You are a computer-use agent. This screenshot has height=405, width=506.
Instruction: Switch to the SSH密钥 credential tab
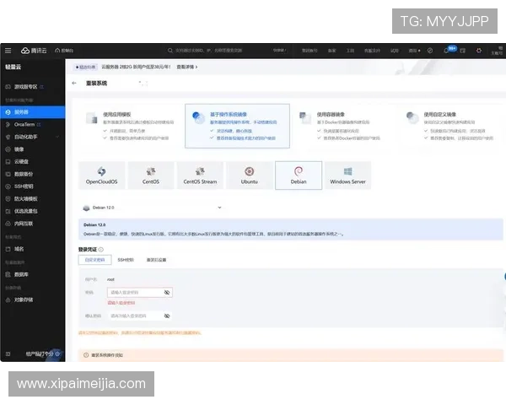[126, 260]
